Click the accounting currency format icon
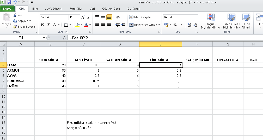Image resolution: width=263 pixels, height=140 pixels. click(166, 25)
